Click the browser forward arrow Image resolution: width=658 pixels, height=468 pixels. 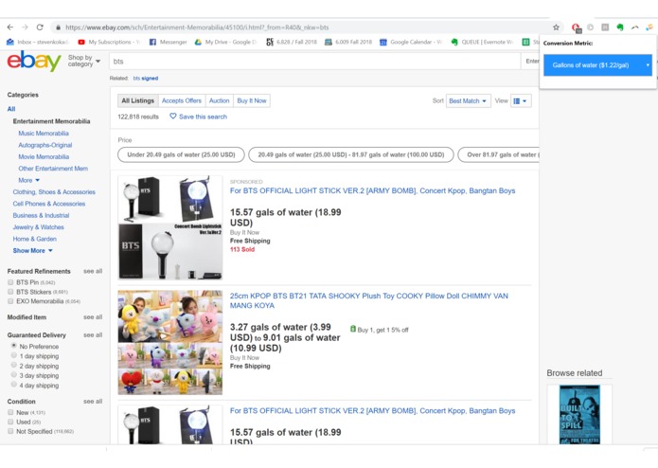25,27
